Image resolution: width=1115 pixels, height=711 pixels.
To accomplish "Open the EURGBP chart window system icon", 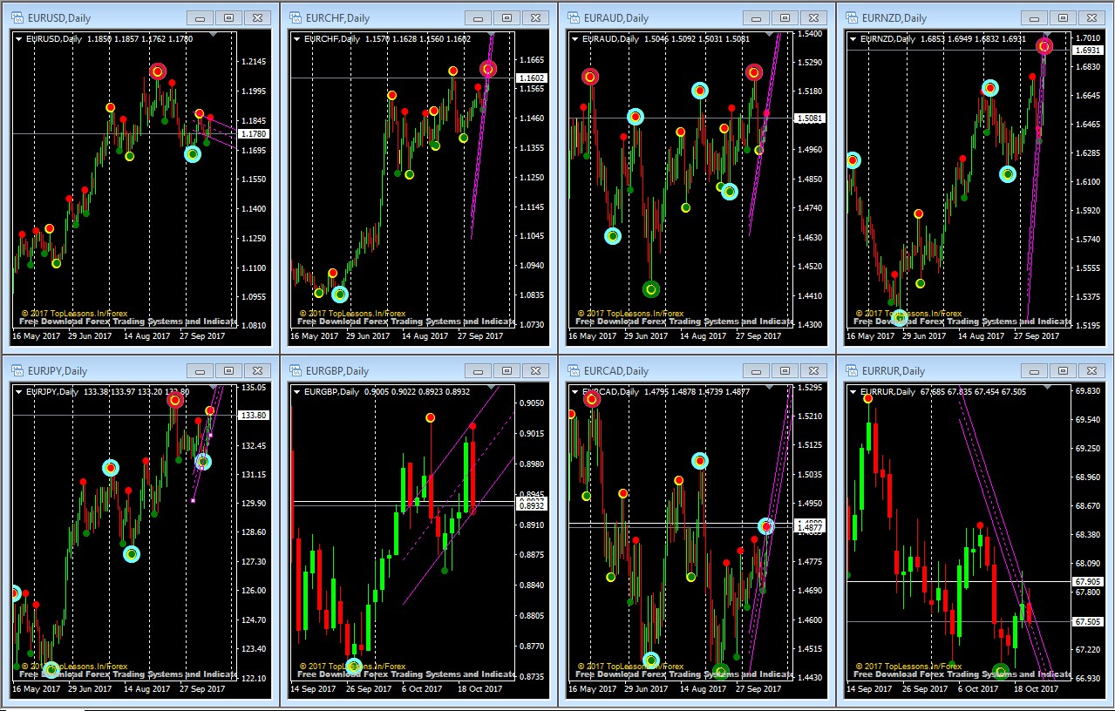I will click(x=294, y=370).
